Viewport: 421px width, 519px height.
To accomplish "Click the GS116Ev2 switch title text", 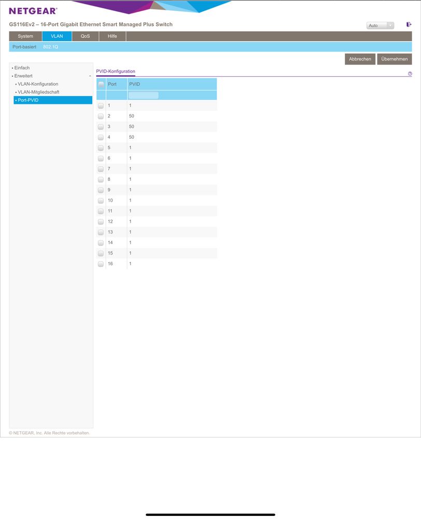I will pyautogui.click(x=91, y=24).
